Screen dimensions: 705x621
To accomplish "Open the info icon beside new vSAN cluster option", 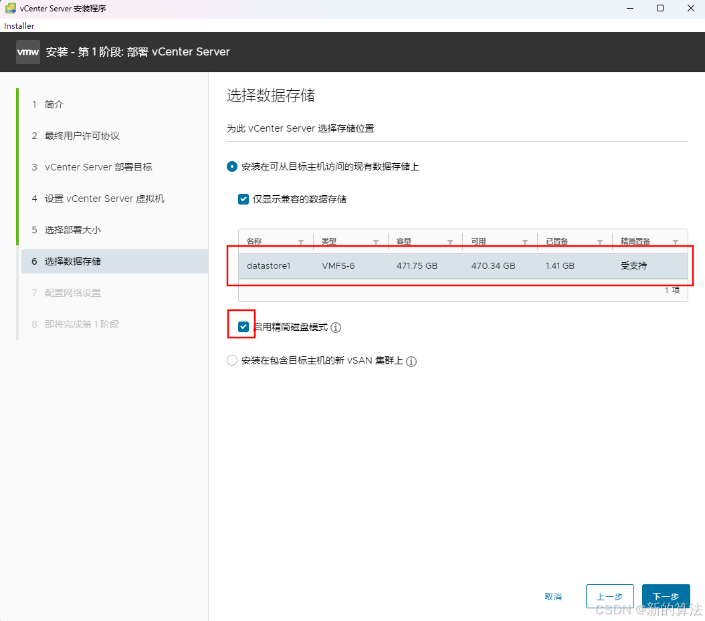I will point(411,361).
